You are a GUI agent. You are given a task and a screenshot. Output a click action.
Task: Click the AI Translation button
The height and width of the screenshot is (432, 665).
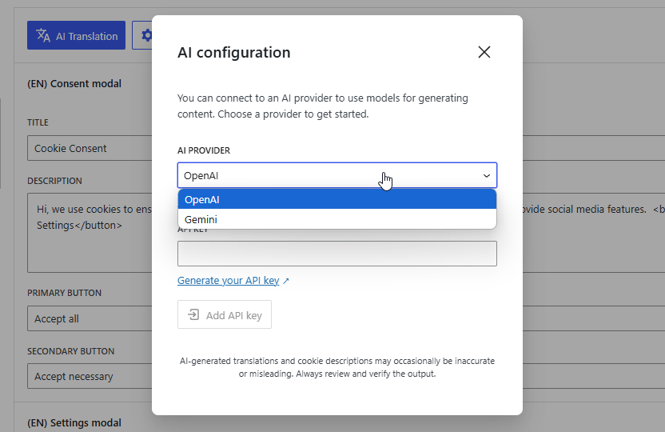click(77, 35)
